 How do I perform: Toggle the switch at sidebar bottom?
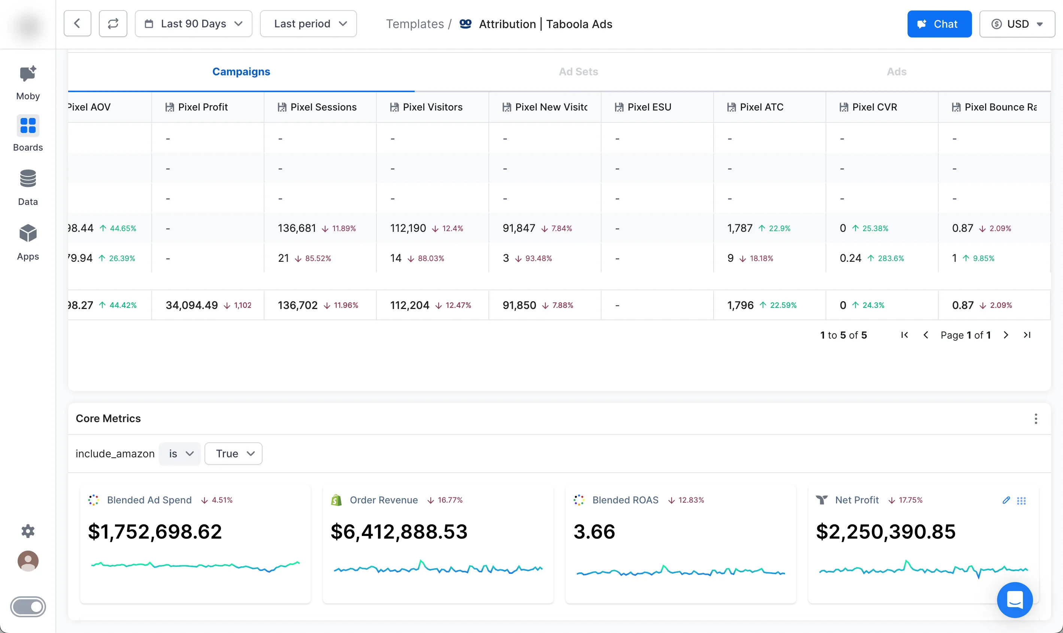28,606
